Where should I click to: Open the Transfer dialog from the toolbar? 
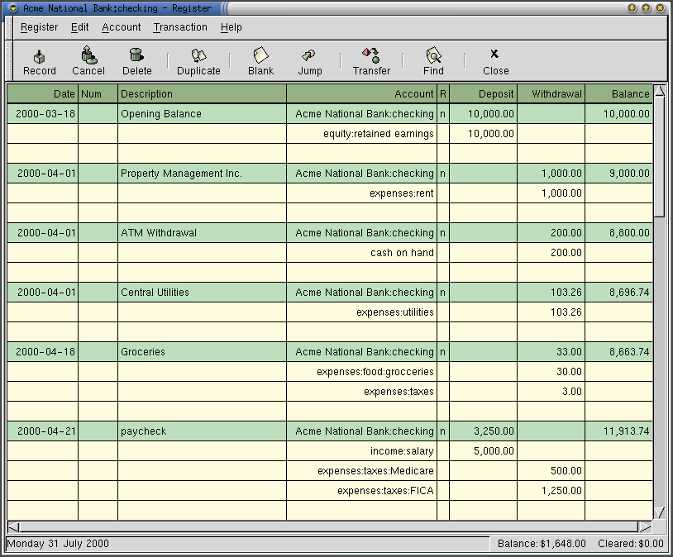click(371, 62)
